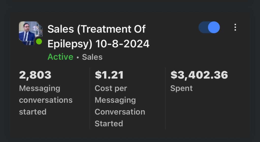The width and height of the screenshot is (260, 142).
Task: Open the three-dot more options menu
Action: 235,27
